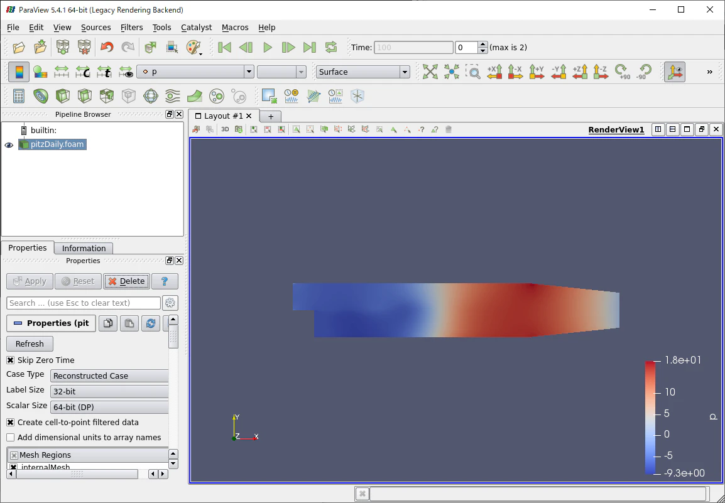Click the Play animation button
725x503 pixels.
click(267, 47)
